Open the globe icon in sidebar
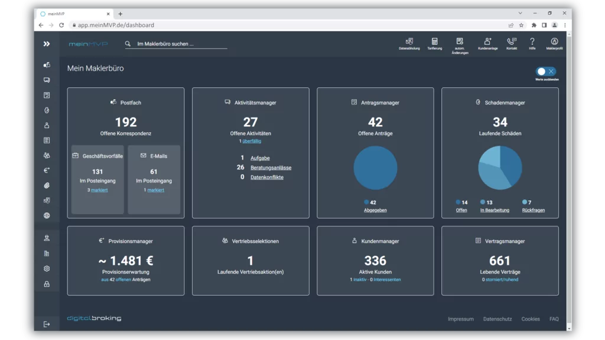Image resolution: width=605 pixels, height=340 pixels. click(x=47, y=215)
